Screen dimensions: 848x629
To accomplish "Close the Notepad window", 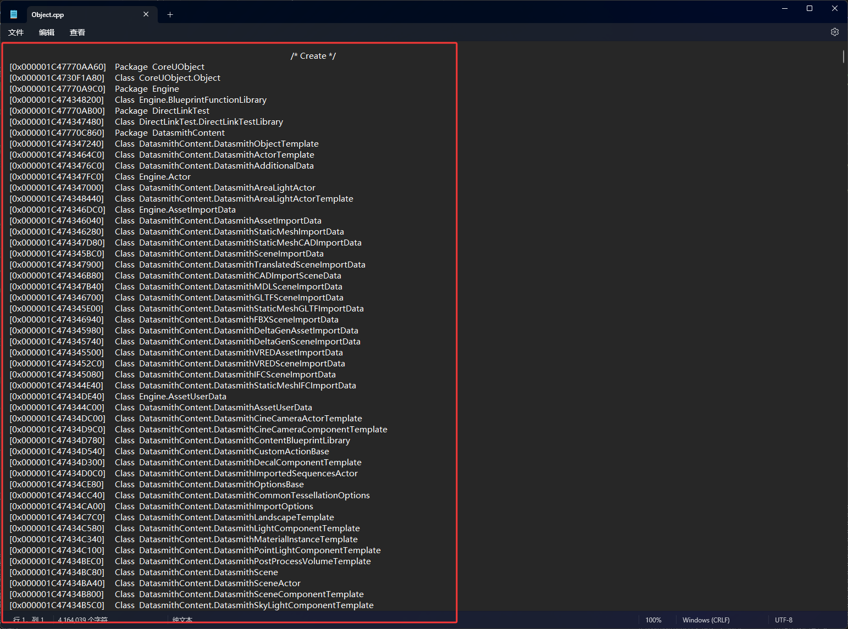I will tap(835, 8).
